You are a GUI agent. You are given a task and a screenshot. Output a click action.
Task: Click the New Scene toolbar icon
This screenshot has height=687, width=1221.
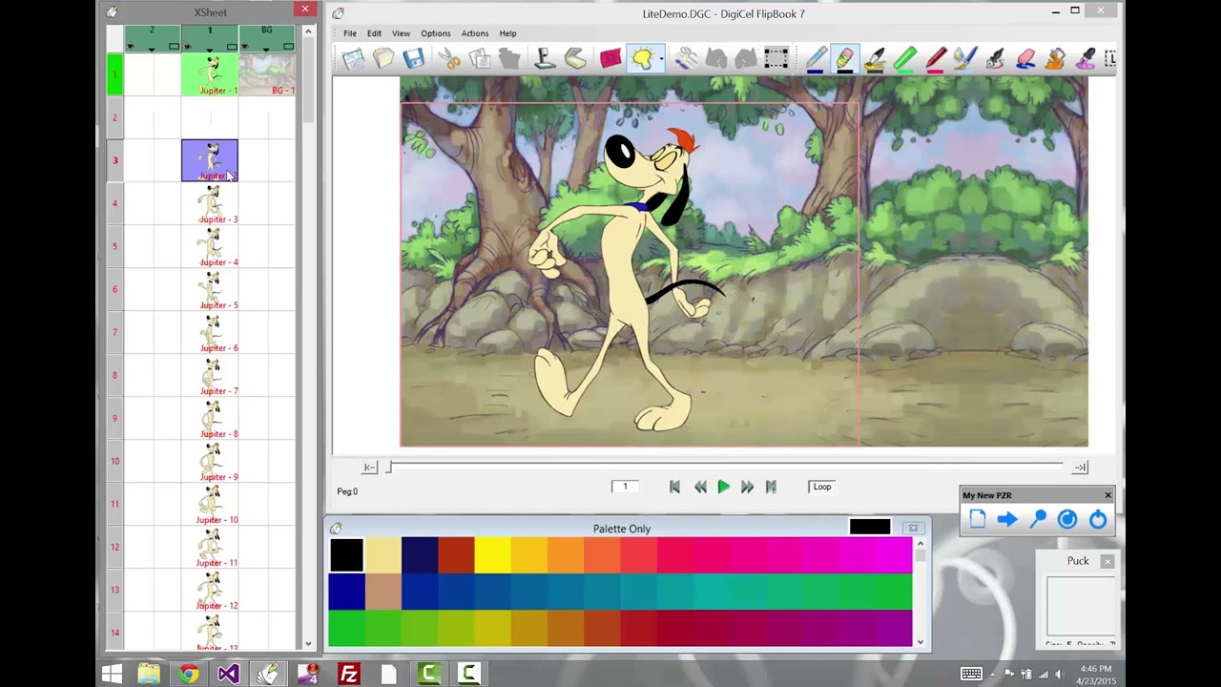[x=353, y=59]
